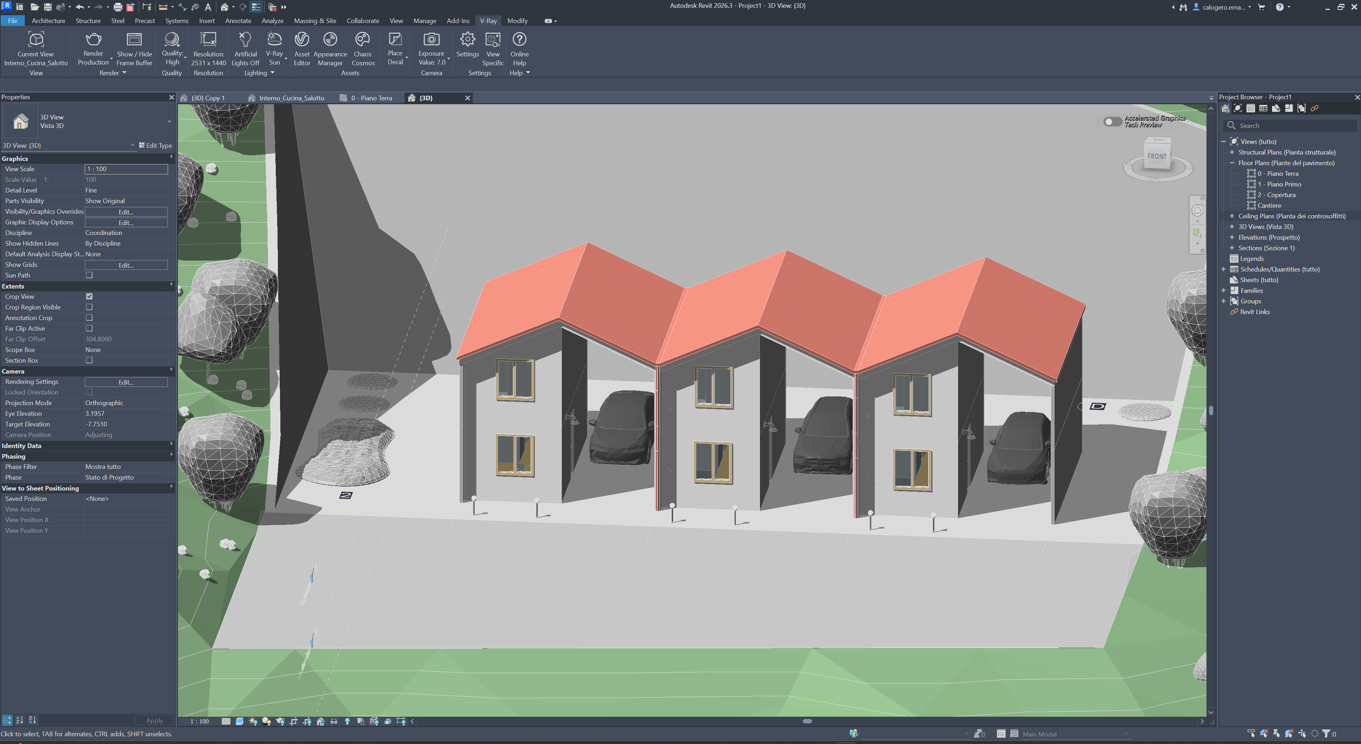Click Edit button for Rendering Settings
This screenshot has height=744, width=1361.
tap(126, 382)
